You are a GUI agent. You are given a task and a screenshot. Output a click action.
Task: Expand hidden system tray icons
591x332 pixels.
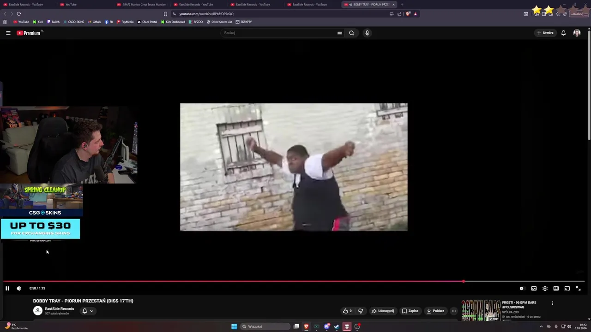[x=541, y=326]
